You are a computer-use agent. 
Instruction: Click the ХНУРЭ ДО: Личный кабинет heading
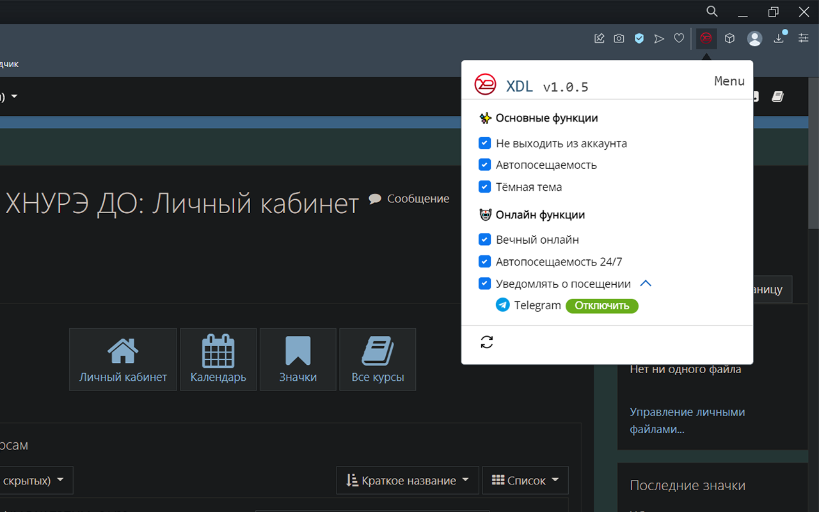point(182,204)
